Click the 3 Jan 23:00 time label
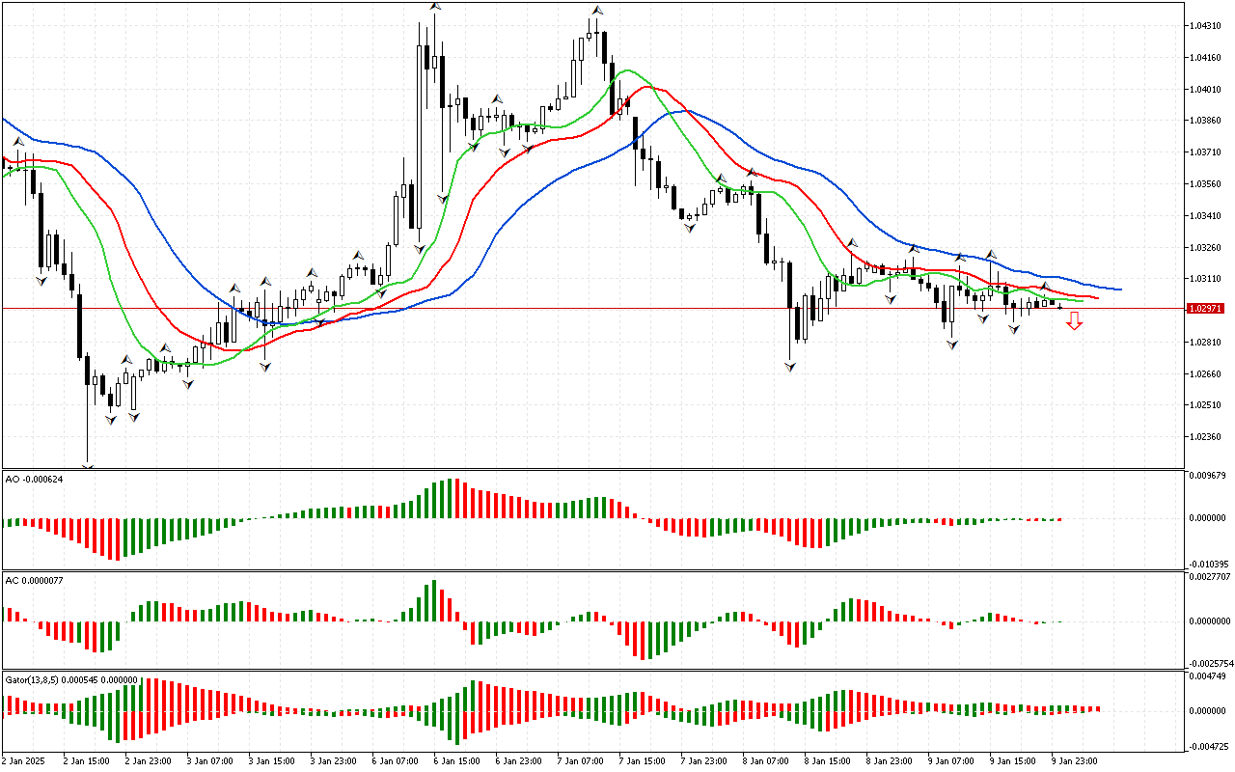Viewport: 1235px width, 772px height. pos(335,761)
